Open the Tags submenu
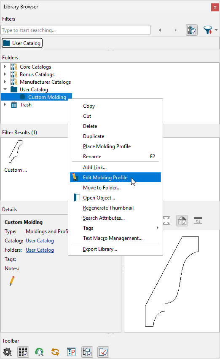This screenshot has width=220, height=359. pos(115,228)
